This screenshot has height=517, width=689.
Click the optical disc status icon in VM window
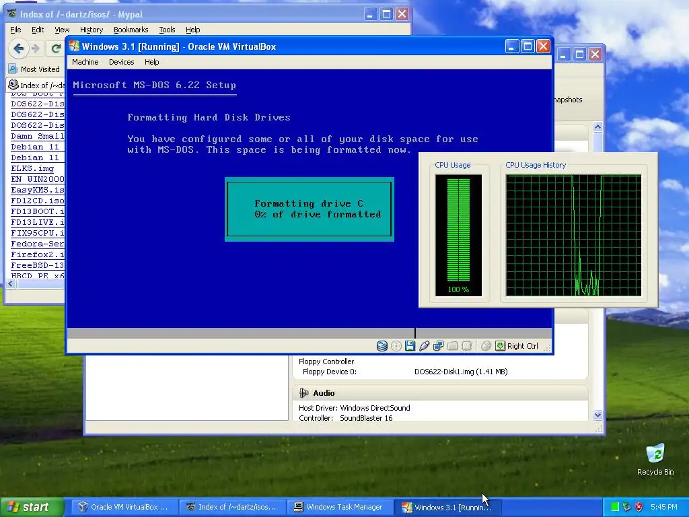click(396, 346)
